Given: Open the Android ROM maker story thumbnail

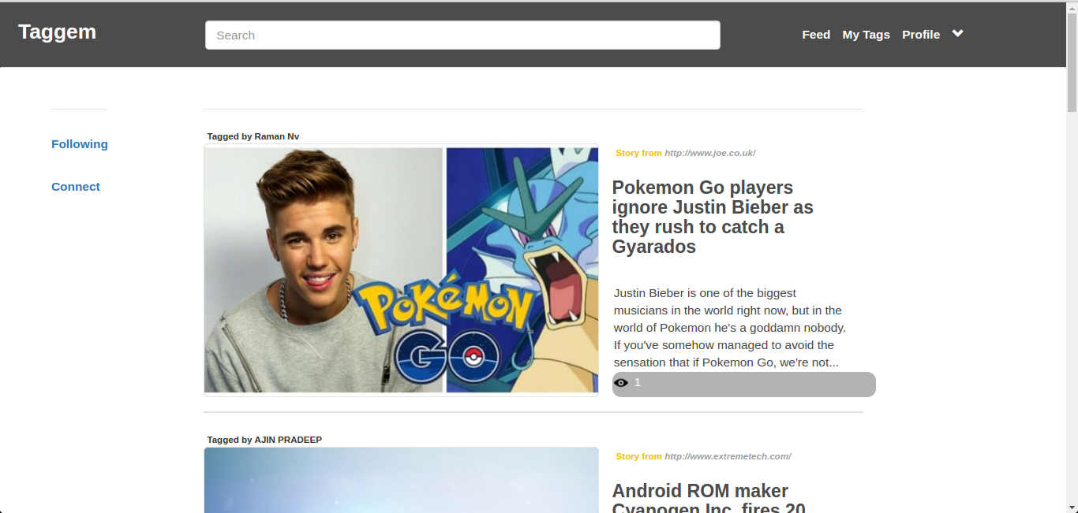Looking at the screenshot, I should [401, 480].
